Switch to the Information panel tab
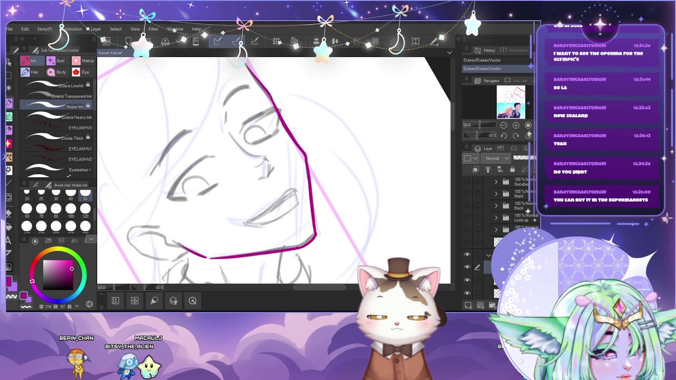The width and height of the screenshot is (676, 380). pos(515,50)
